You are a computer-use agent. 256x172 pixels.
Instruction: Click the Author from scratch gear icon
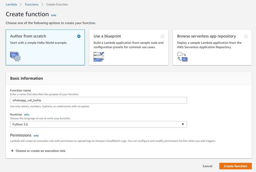pyautogui.click(x=15, y=57)
